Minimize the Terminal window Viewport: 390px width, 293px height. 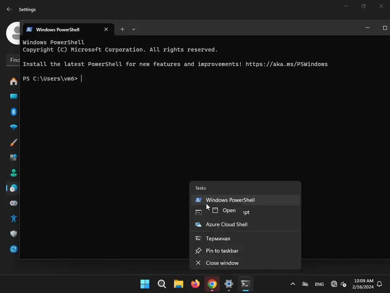click(x=368, y=27)
